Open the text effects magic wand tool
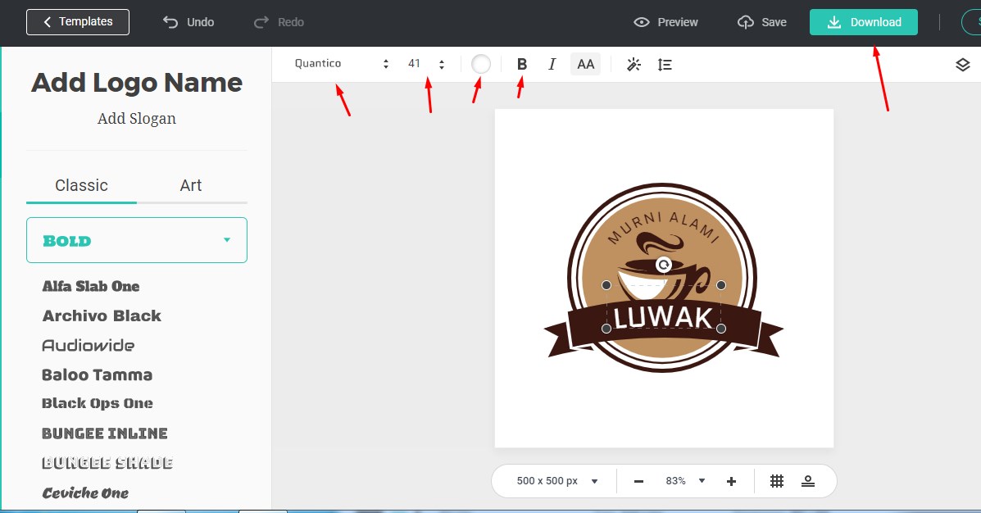The image size is (981, 513). (x=634, y=63)
